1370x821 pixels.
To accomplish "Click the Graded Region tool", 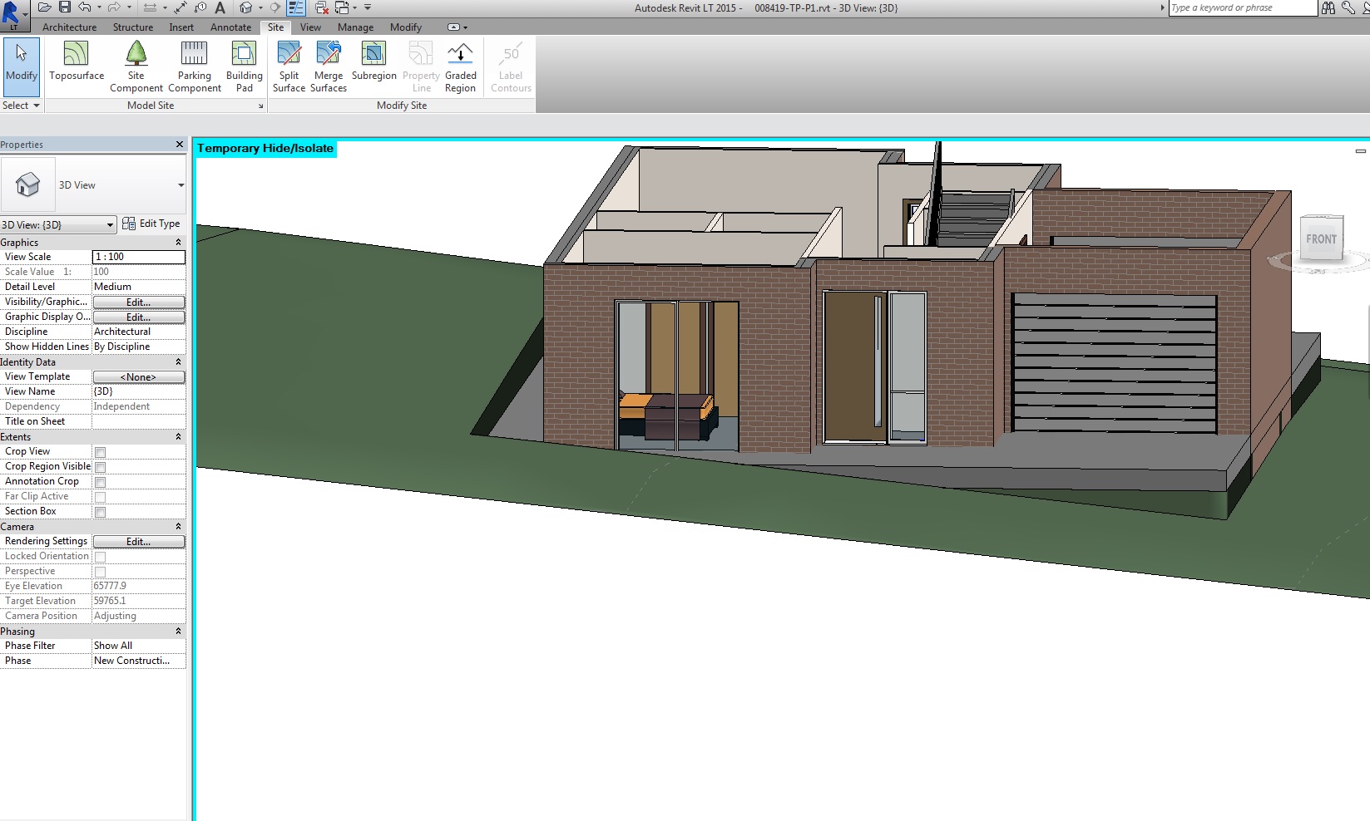I will click(x=460, y=66).
